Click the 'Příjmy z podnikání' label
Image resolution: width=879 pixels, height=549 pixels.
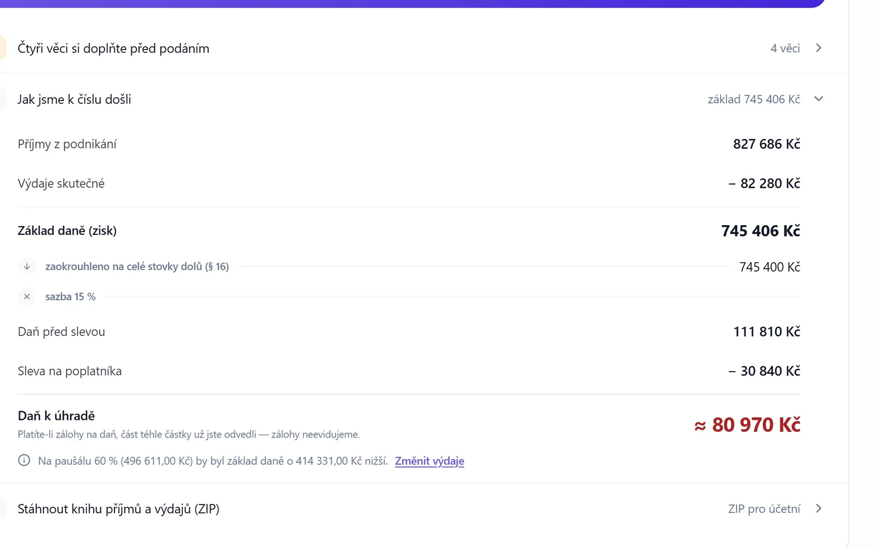pos(67,144)
